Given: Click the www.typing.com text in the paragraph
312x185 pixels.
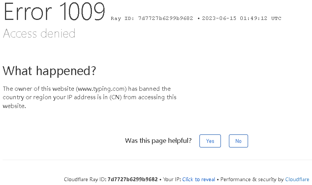Looking at the screenshot, I should (101, 89).
